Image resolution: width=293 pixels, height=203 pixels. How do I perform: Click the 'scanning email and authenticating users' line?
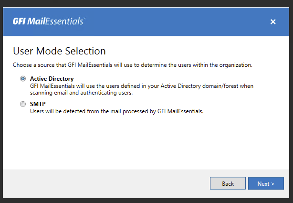tap(81, 93)
